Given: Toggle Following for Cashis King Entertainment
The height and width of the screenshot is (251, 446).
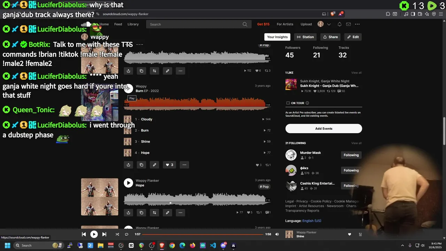Looking at the screenshot, I should (x=351, y=186).
